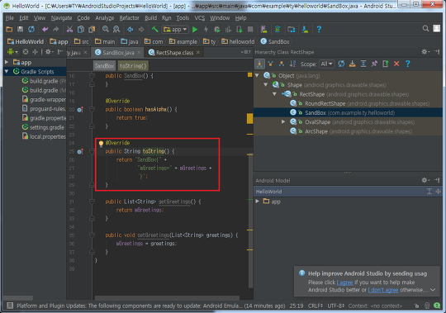Click the CRLF line separator in status bar

316,306
